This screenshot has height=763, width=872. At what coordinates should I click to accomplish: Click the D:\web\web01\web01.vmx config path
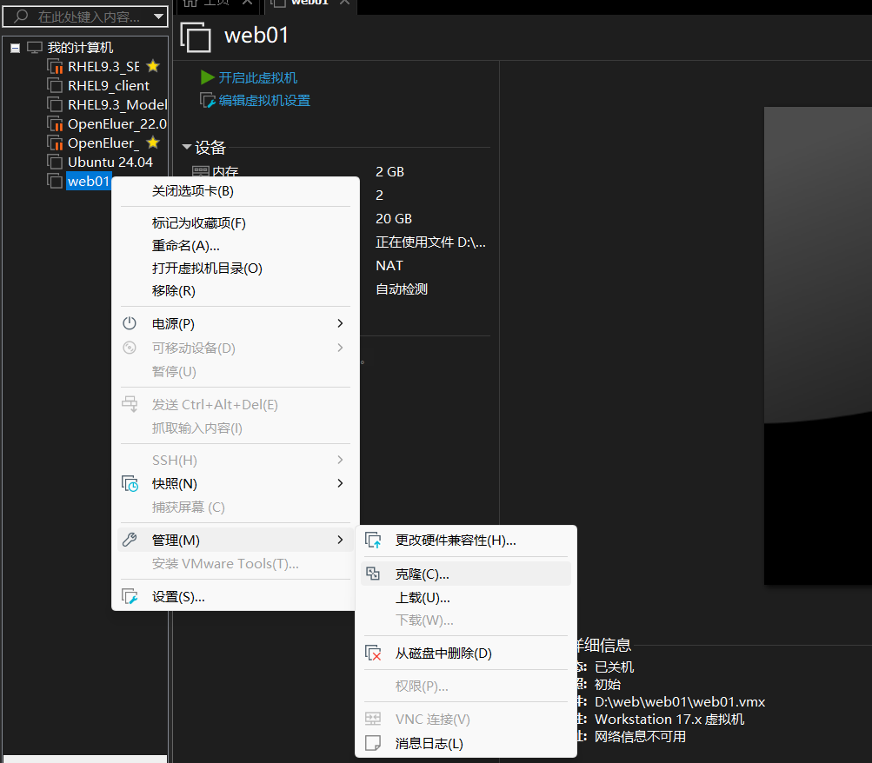[x=680, y=702]
